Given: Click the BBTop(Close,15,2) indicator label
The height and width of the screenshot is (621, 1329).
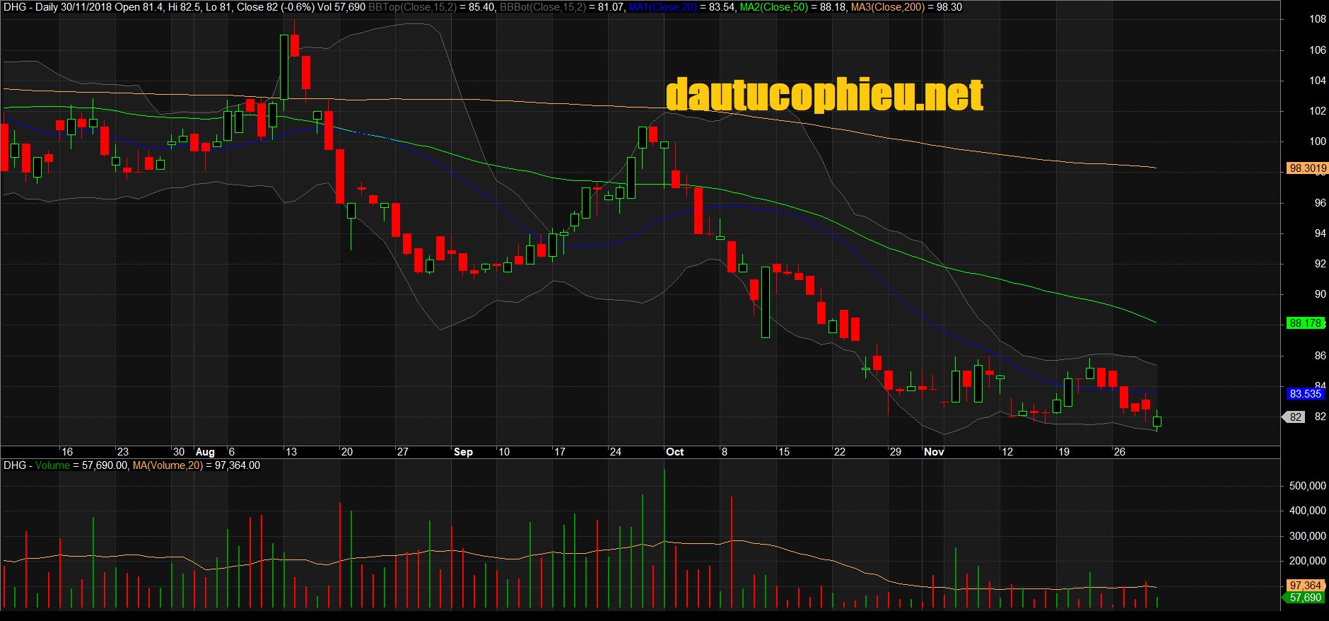Looking at the screenshot, I should 413,7.
